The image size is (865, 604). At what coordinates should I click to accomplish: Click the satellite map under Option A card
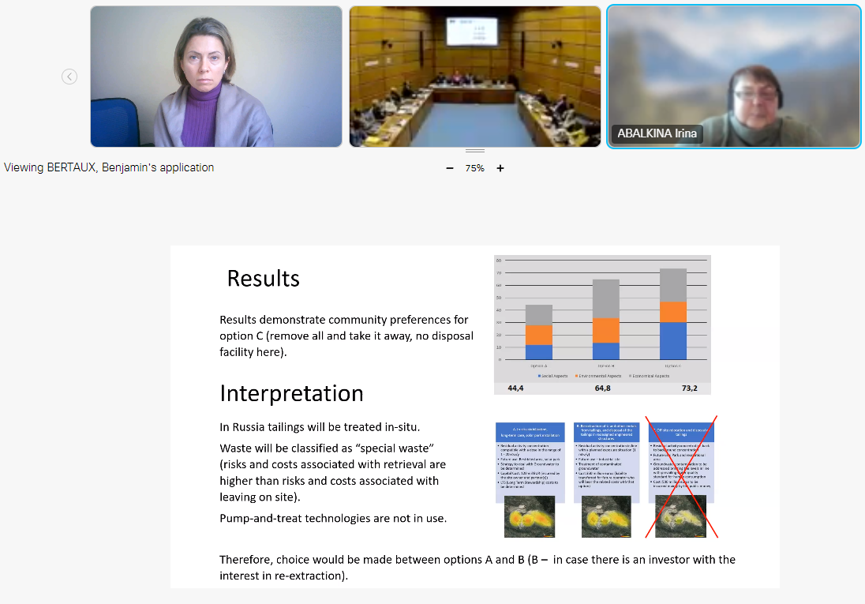point(530,517)
